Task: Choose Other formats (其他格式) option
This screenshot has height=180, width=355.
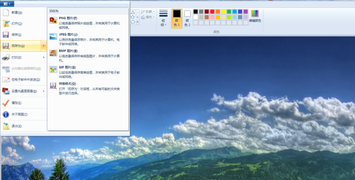Action: (x=88, y=89)
